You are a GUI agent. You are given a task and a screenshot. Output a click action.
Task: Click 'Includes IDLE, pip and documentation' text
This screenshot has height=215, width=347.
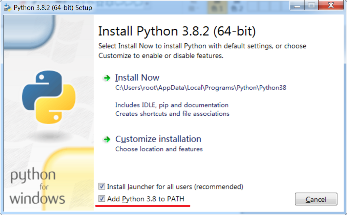(x=172, y=105)
